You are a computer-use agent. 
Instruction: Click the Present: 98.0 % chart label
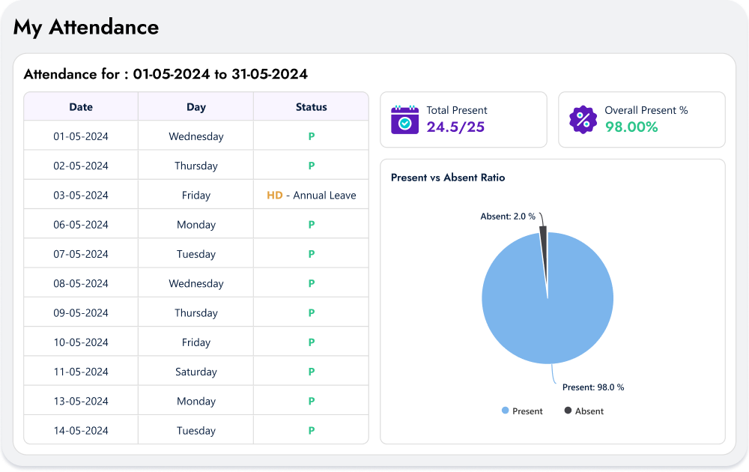593,387
